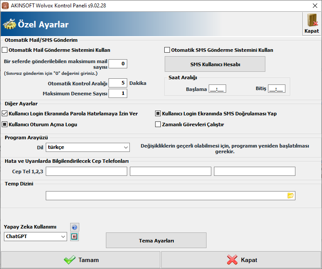The width and height of the screenshot is (322, 269).
Task: Click the 'Yapay Zeka Kullanımı' label
Action: pos(30,227)
